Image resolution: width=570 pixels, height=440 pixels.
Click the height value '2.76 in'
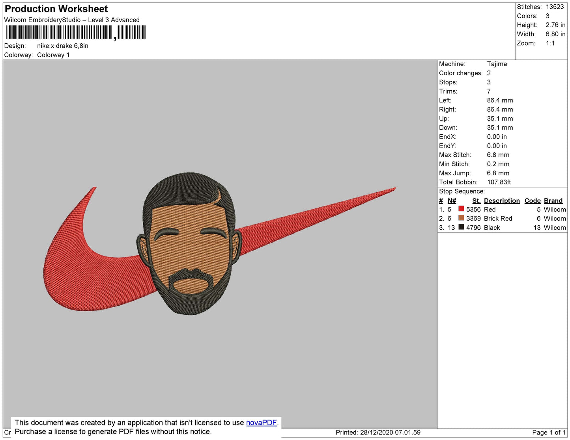tap(555, 25)
